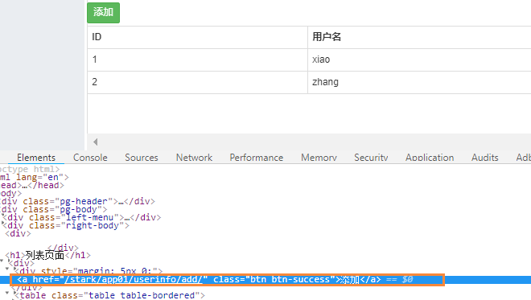Click the ID cell with value 2

[197, 82]
